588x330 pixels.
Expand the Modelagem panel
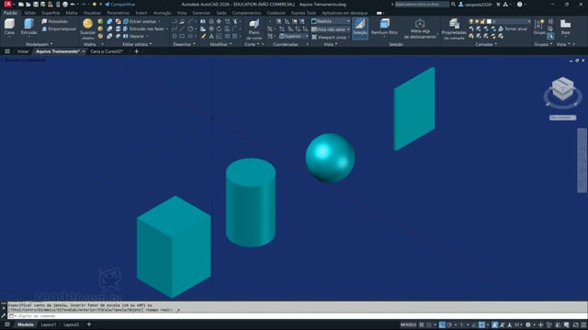(39, 44)
